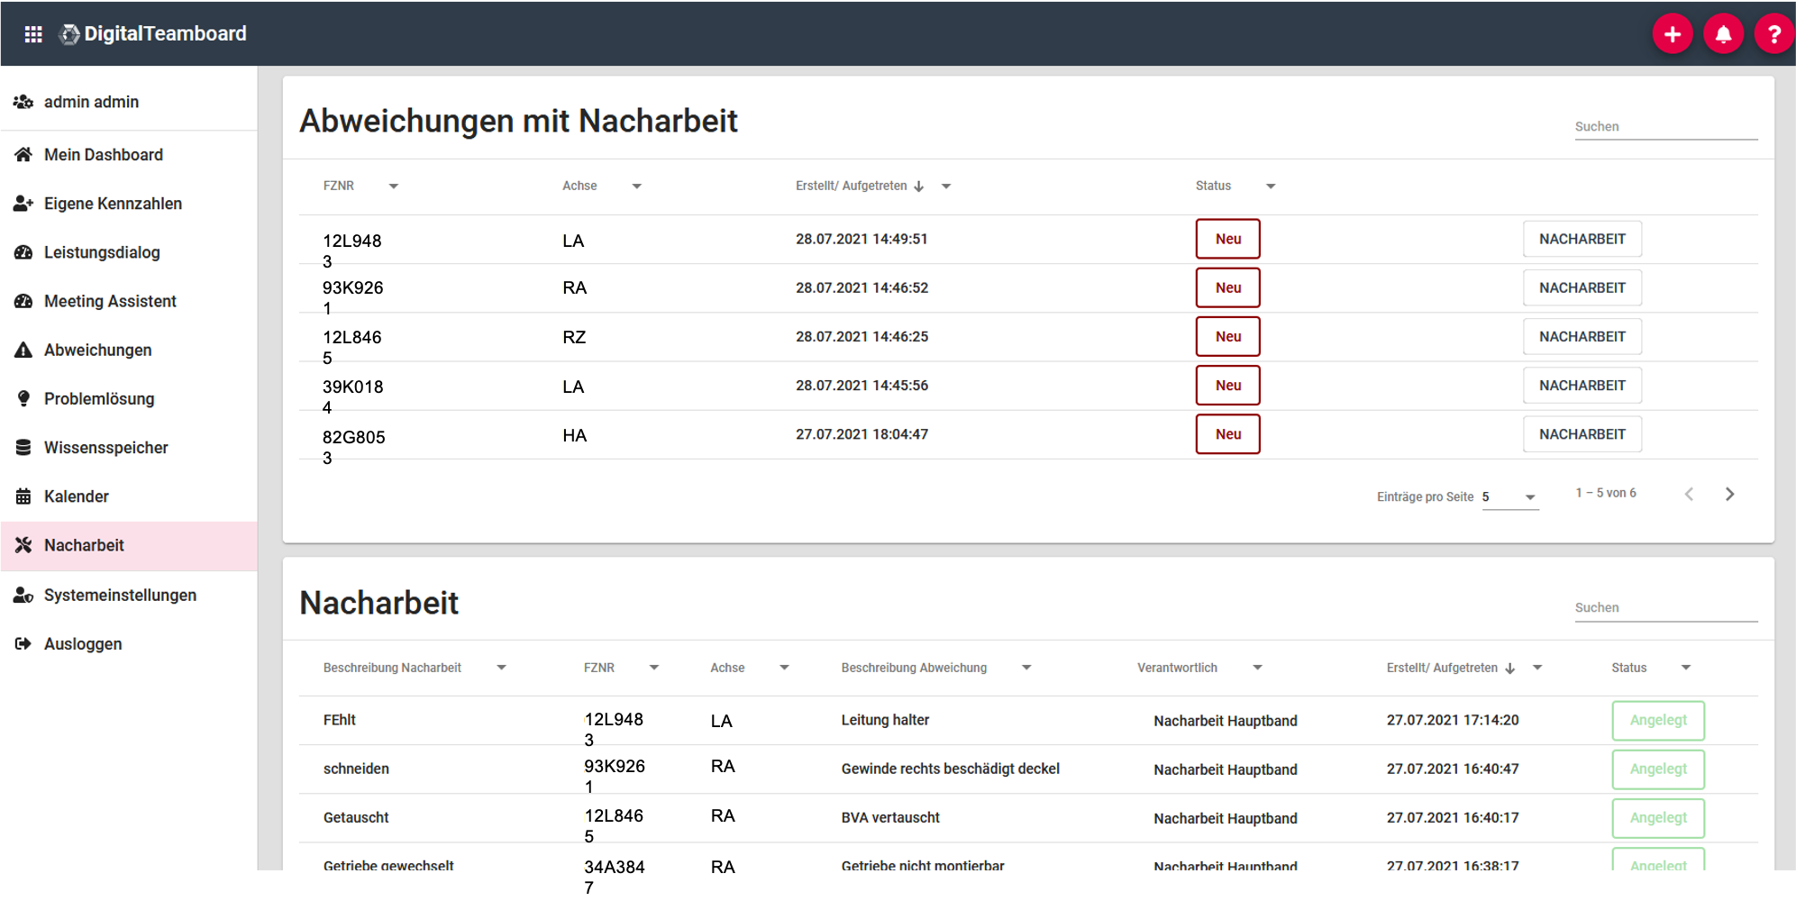Screen dimensions: 1796x910
Task: Click the Systemeinstellungen user-gear icon
Action: pos(23,595)
